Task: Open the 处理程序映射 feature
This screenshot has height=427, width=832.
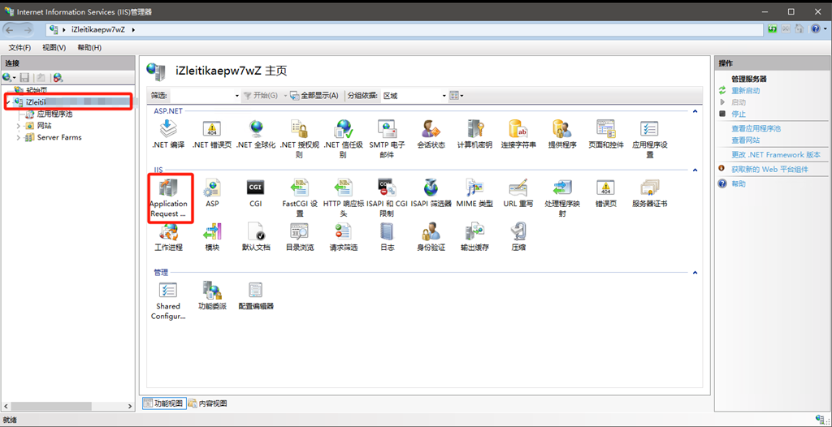Action: coord(562,197)
